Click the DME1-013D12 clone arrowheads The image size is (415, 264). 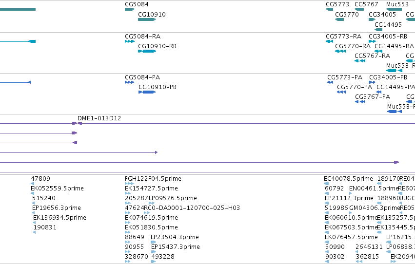77,123
